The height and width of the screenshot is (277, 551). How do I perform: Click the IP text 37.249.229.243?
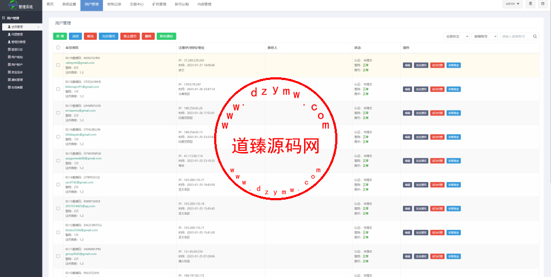(x=194, y=60)
